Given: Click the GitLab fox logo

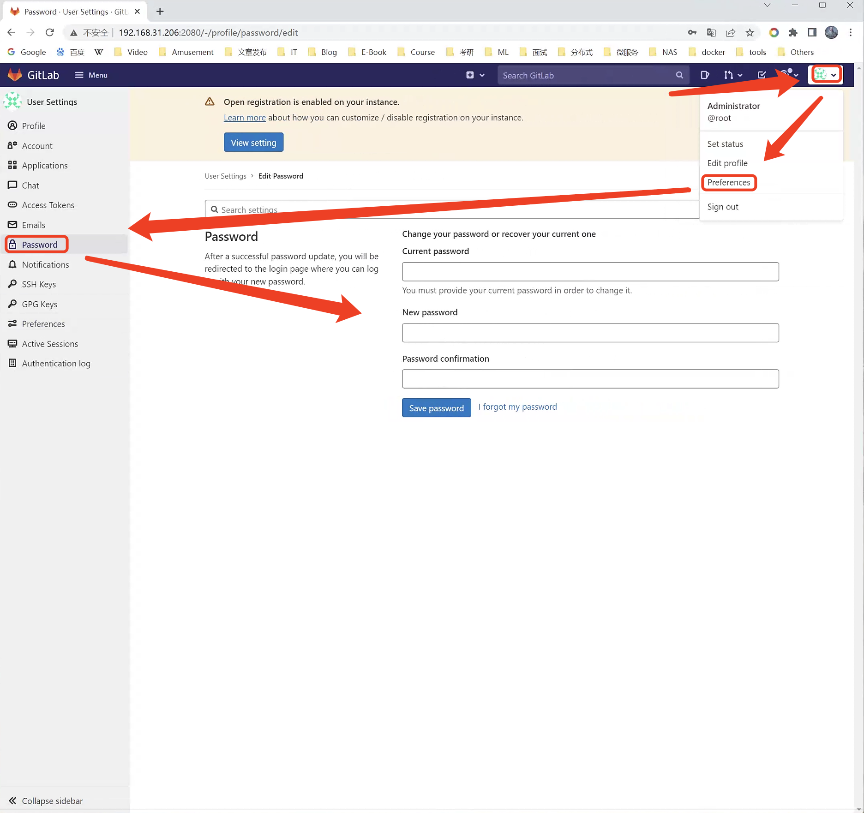Looking at the screenshot, I should tap(15, 75).
